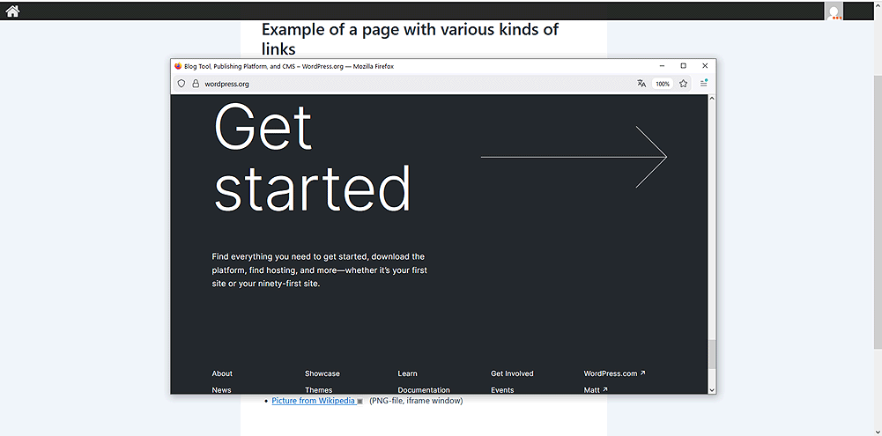Open the News footer link

coord(222,390)
